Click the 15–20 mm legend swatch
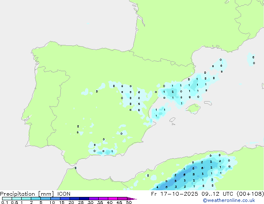 [x=65, y=199]
